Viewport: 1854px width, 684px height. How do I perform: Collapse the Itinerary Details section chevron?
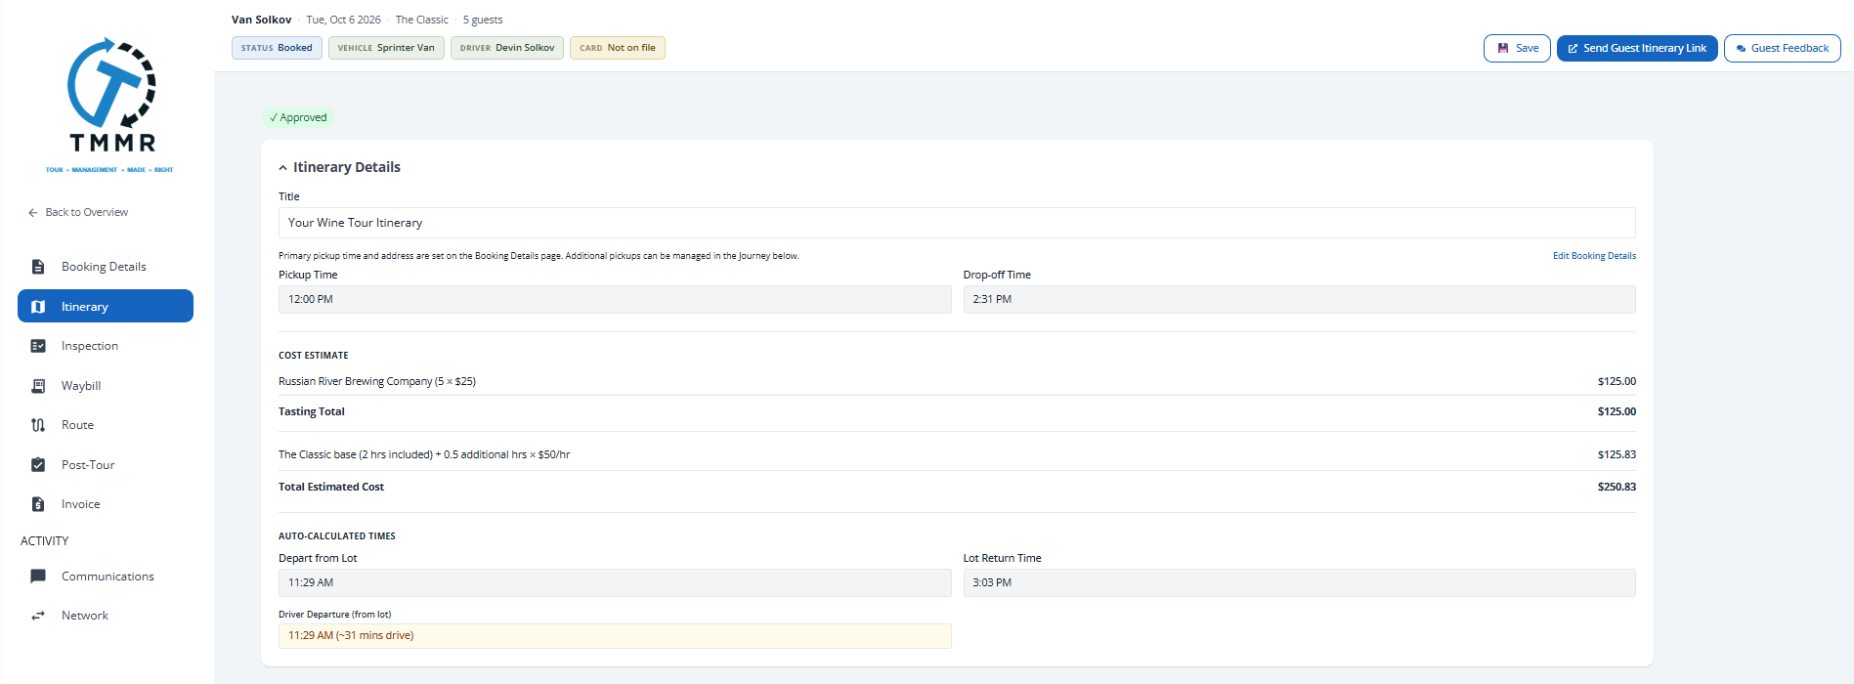pyautogui.click(x=282, y=168)
